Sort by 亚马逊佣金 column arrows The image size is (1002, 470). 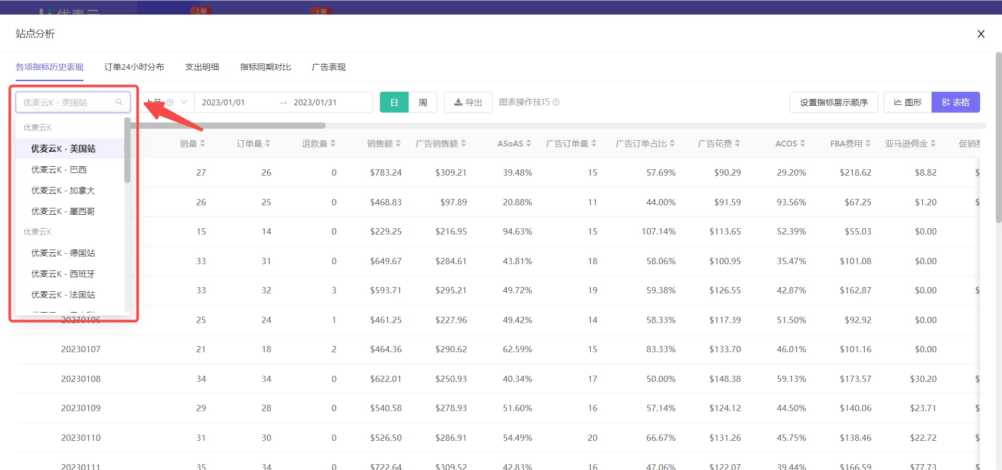tap(933, 143)
